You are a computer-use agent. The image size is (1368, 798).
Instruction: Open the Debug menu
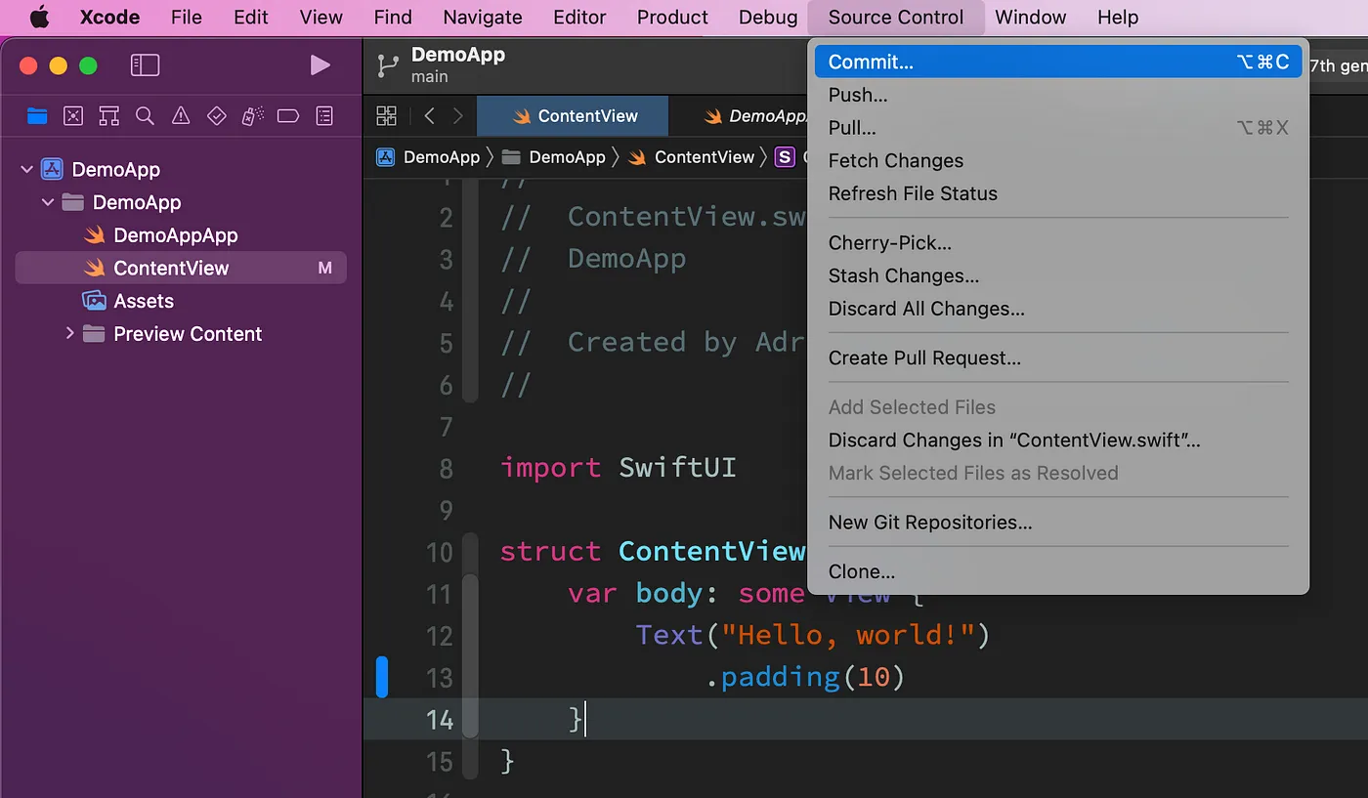click(768, 17)
